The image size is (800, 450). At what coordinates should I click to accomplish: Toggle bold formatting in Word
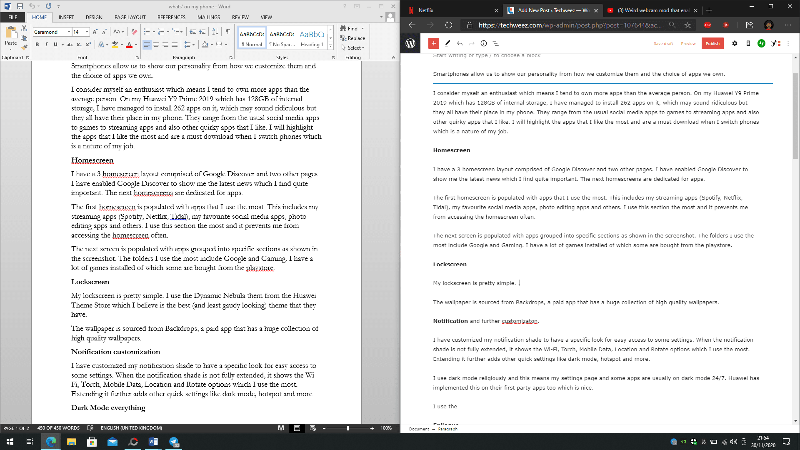click(x=37, y=45)
